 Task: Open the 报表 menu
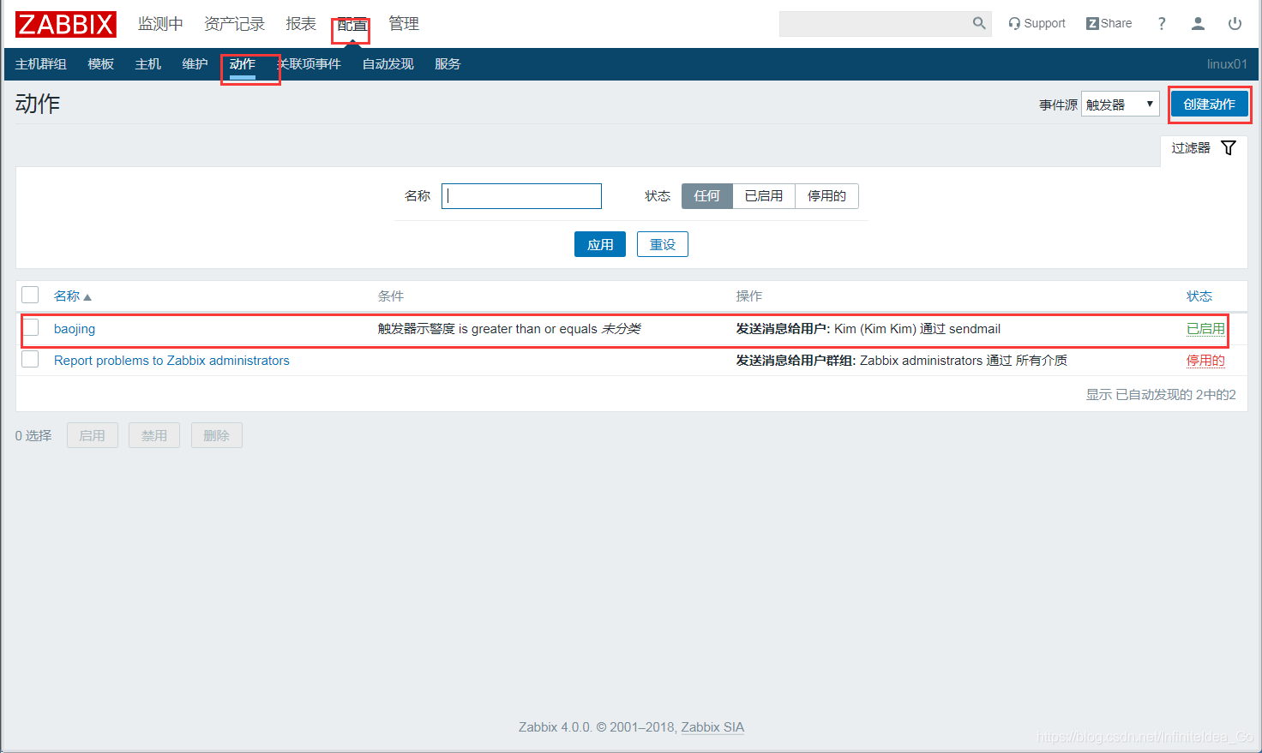click(301, 24)
